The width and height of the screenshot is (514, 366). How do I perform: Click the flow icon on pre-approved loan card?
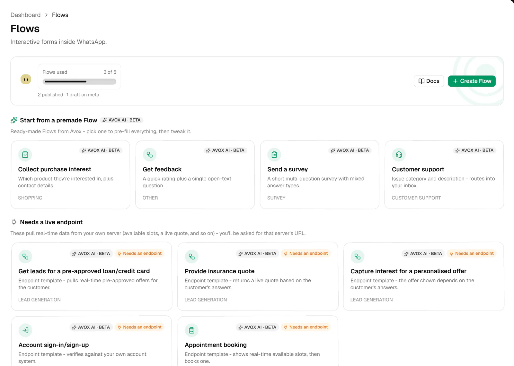pyautogui.click(x=25, y=257)
